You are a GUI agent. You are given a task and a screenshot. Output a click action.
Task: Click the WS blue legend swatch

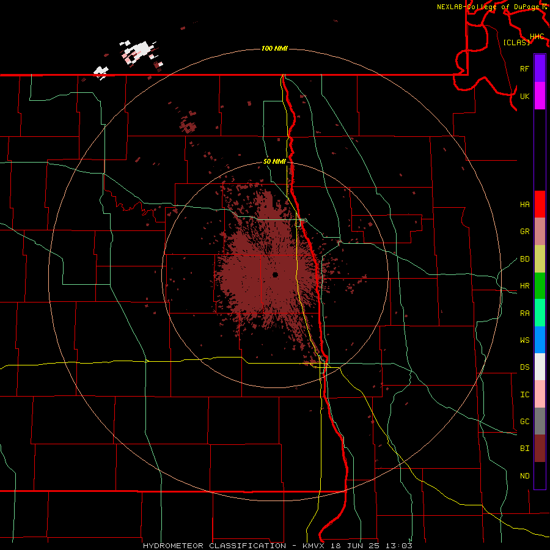[x=540, y=340]
